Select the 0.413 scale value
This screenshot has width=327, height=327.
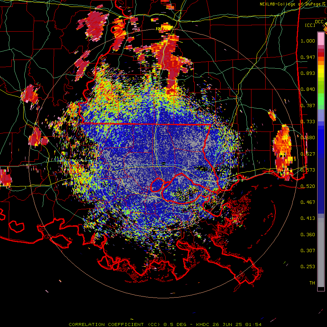click(x=308, y=218)
